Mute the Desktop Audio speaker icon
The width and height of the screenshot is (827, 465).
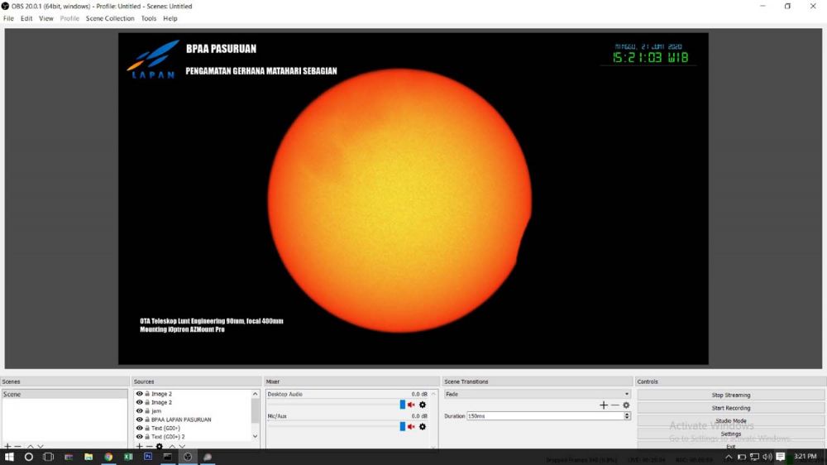(x=412, y=405)
